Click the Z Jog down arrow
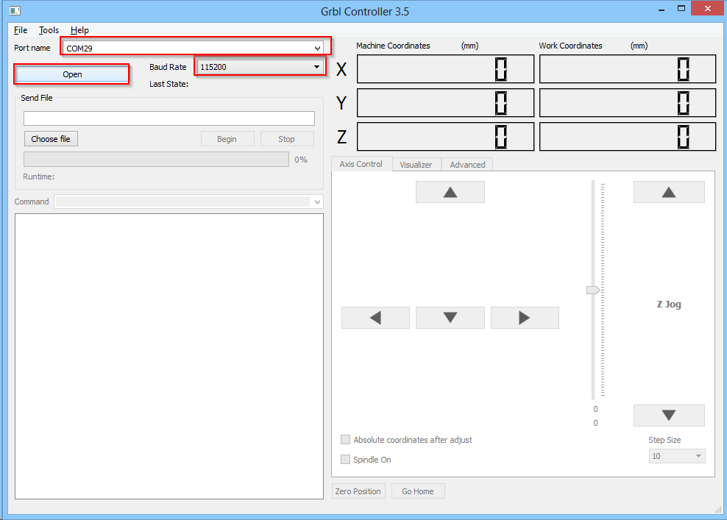Image resolution: width=727 pixels, height=520 pixels. click(x=668, y=415)
